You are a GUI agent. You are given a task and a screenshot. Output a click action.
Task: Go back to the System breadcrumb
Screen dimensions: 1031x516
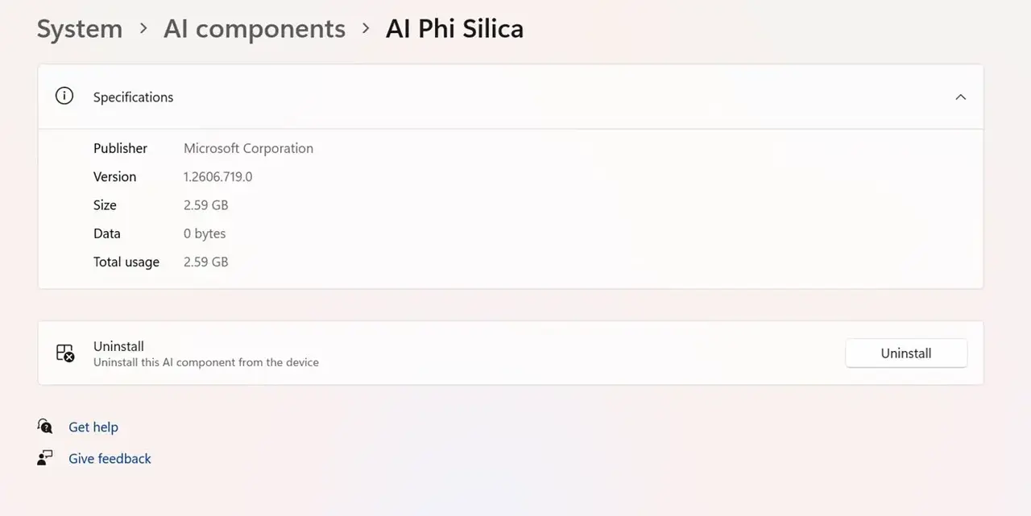coord(80,29)
